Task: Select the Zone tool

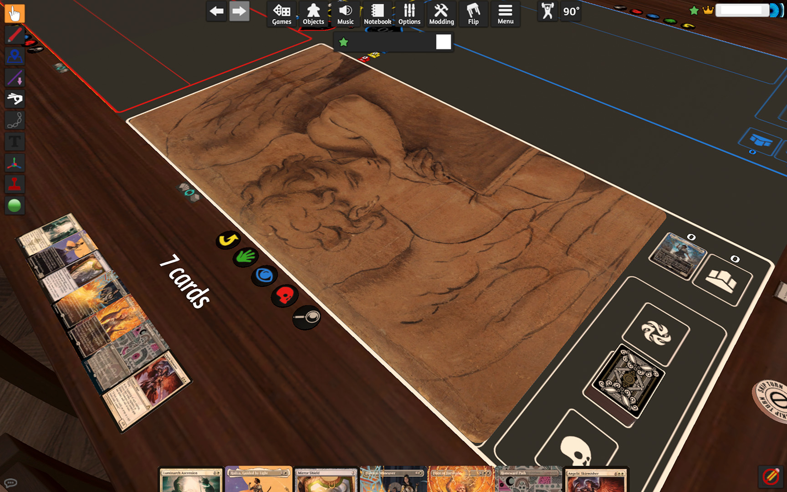Action: click(15, 56)
